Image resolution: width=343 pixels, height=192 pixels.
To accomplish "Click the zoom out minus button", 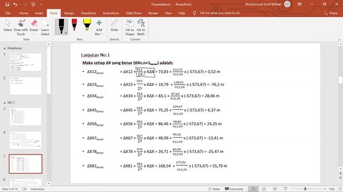I will 293,189.
